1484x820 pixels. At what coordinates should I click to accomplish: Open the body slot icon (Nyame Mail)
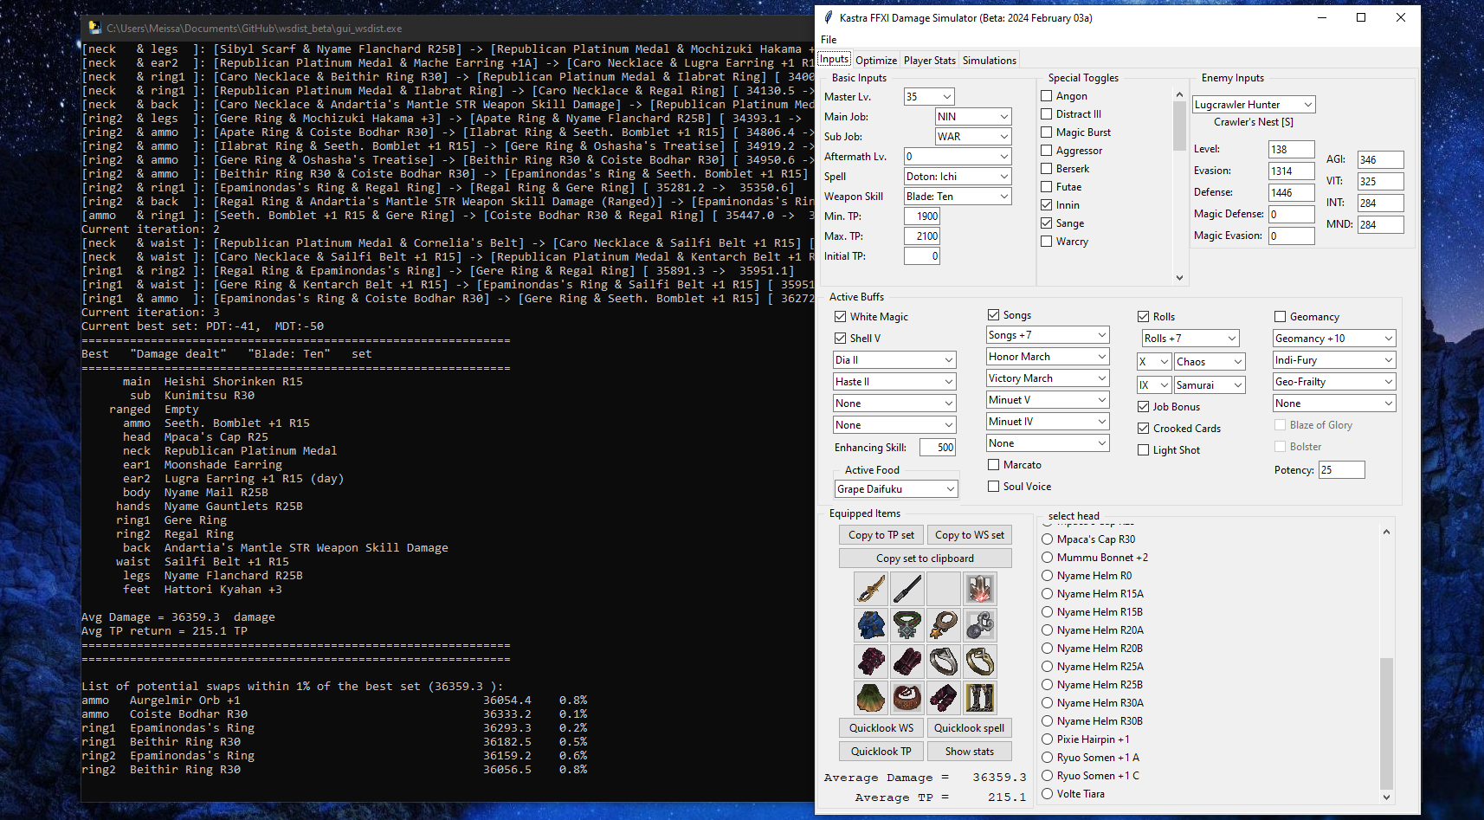coord(871,662)
